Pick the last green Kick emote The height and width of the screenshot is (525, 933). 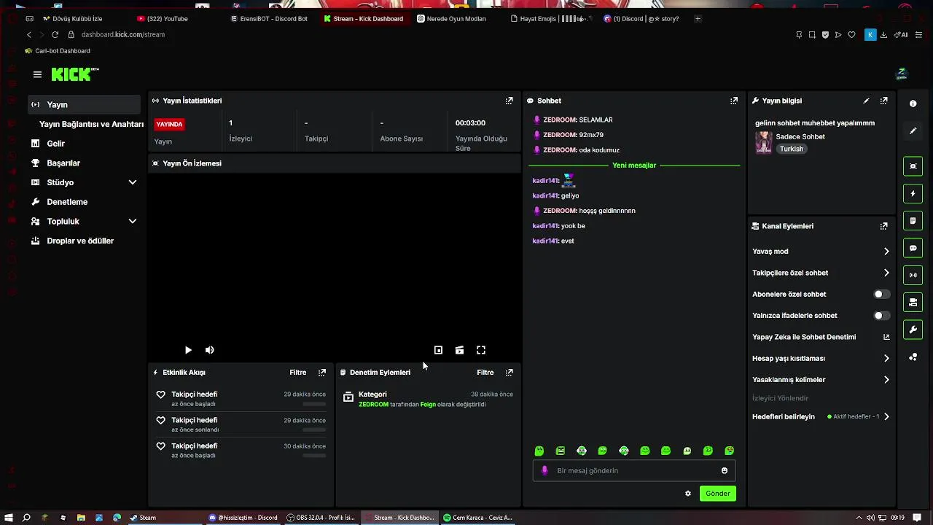tap(730, 451)
